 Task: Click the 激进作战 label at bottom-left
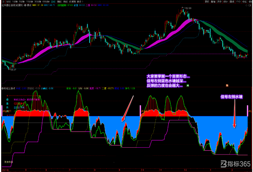8,162
